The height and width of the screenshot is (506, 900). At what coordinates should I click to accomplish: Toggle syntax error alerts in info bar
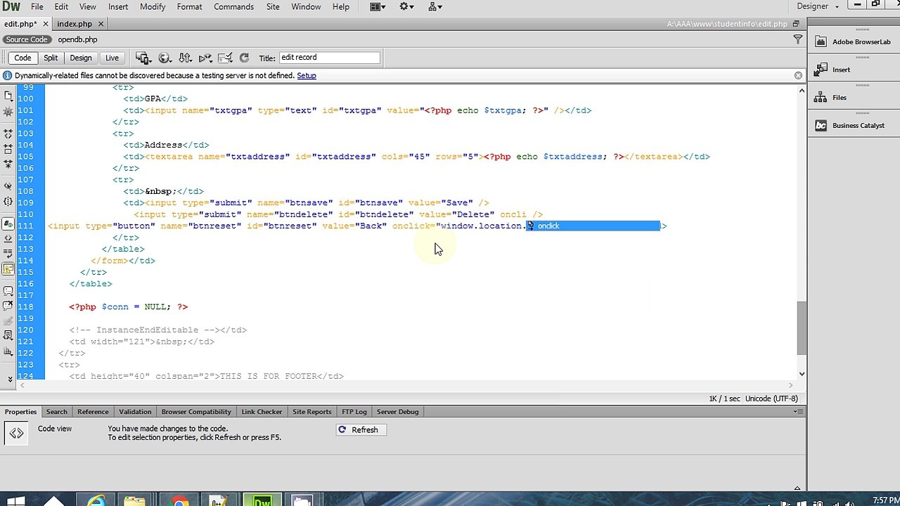pos(8,269)
